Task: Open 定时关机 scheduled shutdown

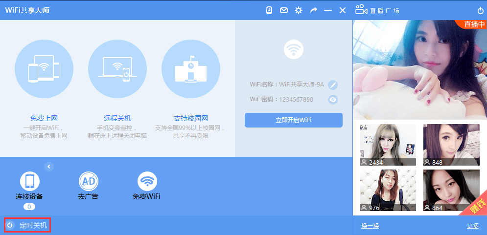Action: coord(27,225)
